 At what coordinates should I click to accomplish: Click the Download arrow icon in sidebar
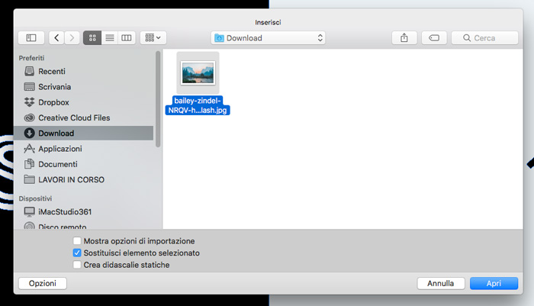click(x=29, y=133)
